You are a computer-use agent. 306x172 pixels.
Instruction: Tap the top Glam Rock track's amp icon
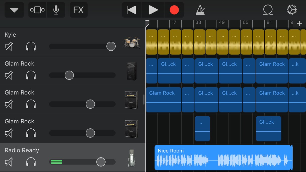point(131,71)
